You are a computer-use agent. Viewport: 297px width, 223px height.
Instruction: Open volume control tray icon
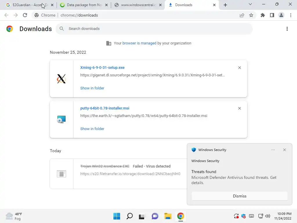pos(268,216)
